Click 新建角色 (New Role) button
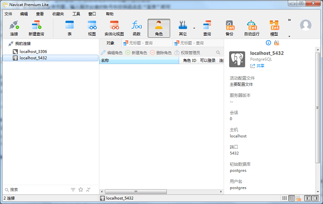323x204 pixels. [x=137, y=53]
